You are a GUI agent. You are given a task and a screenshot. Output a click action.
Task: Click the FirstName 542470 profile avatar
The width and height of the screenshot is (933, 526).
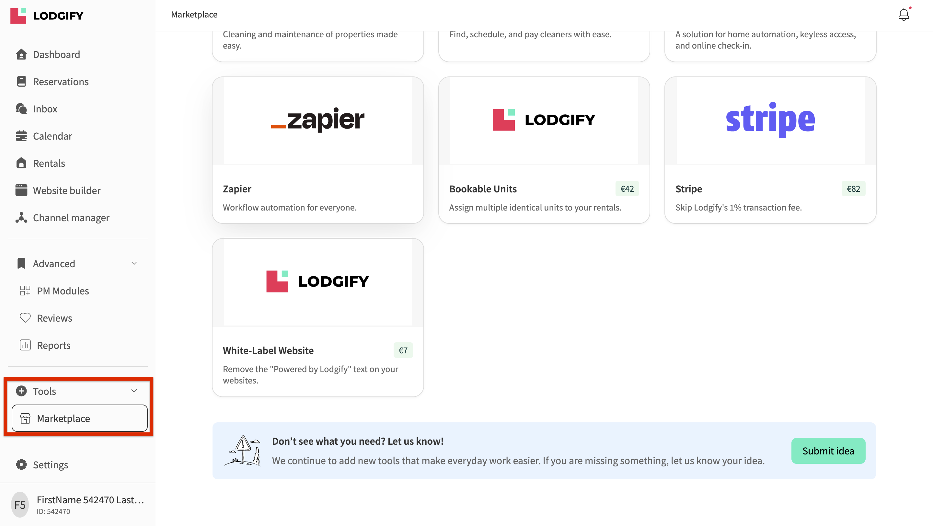click(19, 504)
